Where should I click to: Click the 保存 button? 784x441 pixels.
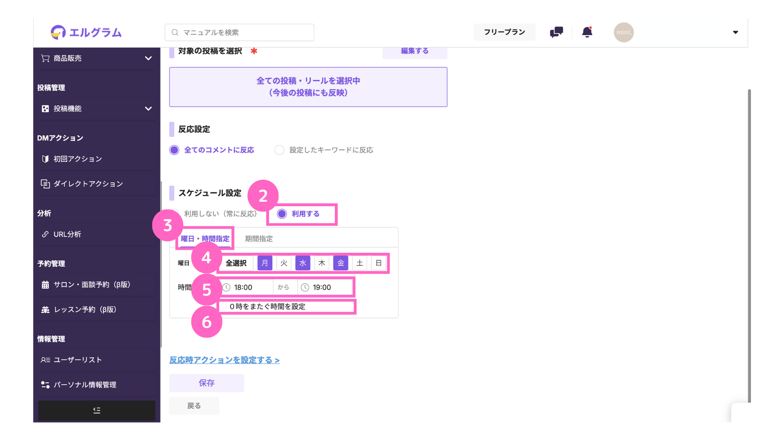(207, 383)
